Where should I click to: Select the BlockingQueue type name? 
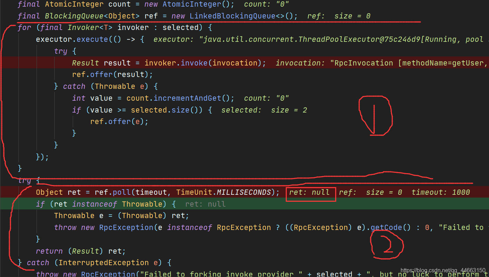74,16
